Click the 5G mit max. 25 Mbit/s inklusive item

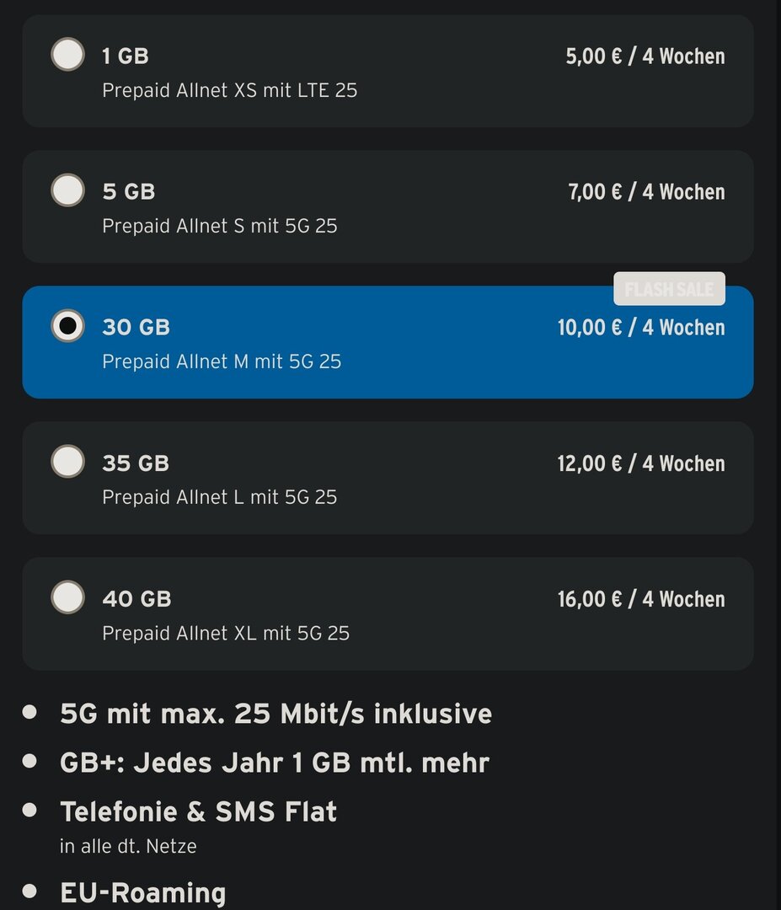[275, 714]
